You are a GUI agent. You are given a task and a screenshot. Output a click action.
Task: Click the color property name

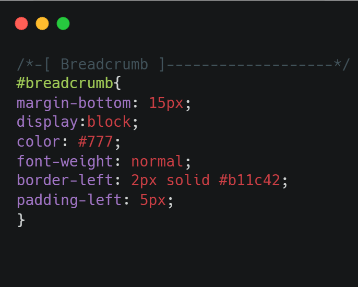pos(38,142)
